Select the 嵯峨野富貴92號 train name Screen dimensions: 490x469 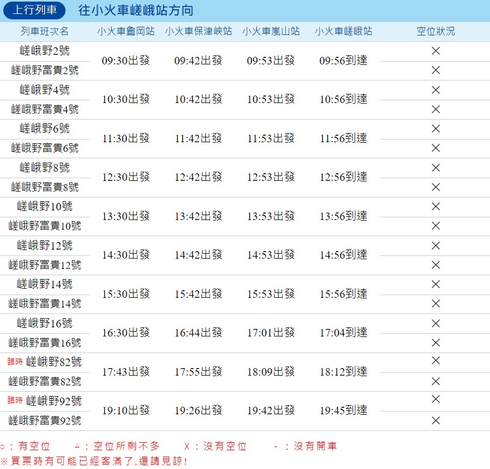45,421
